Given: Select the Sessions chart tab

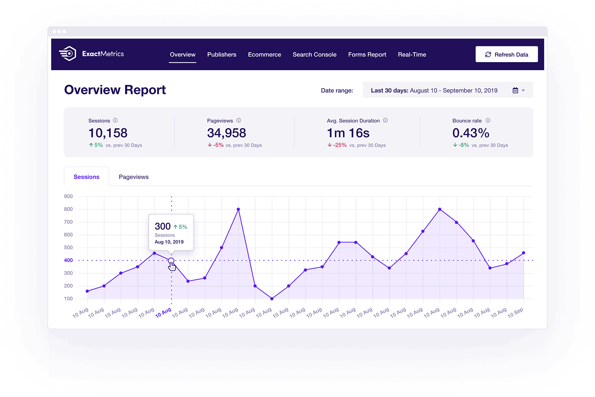Looking at the screenshot, I should click(86, 177).
